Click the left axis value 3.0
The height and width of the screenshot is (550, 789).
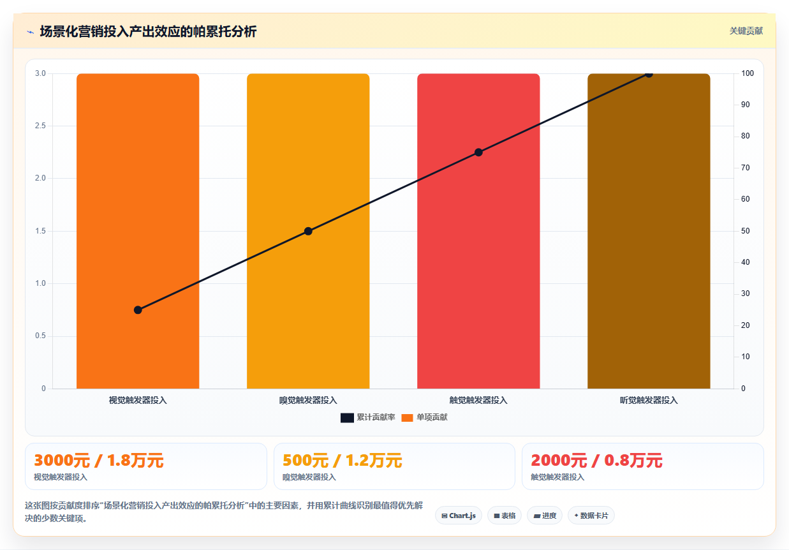click(40, 73)
